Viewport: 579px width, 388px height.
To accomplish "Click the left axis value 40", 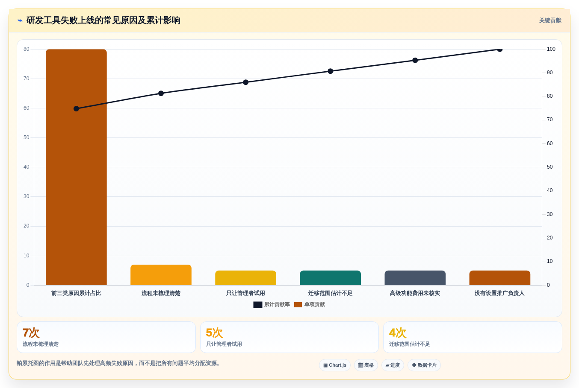I will pos(27,167).
